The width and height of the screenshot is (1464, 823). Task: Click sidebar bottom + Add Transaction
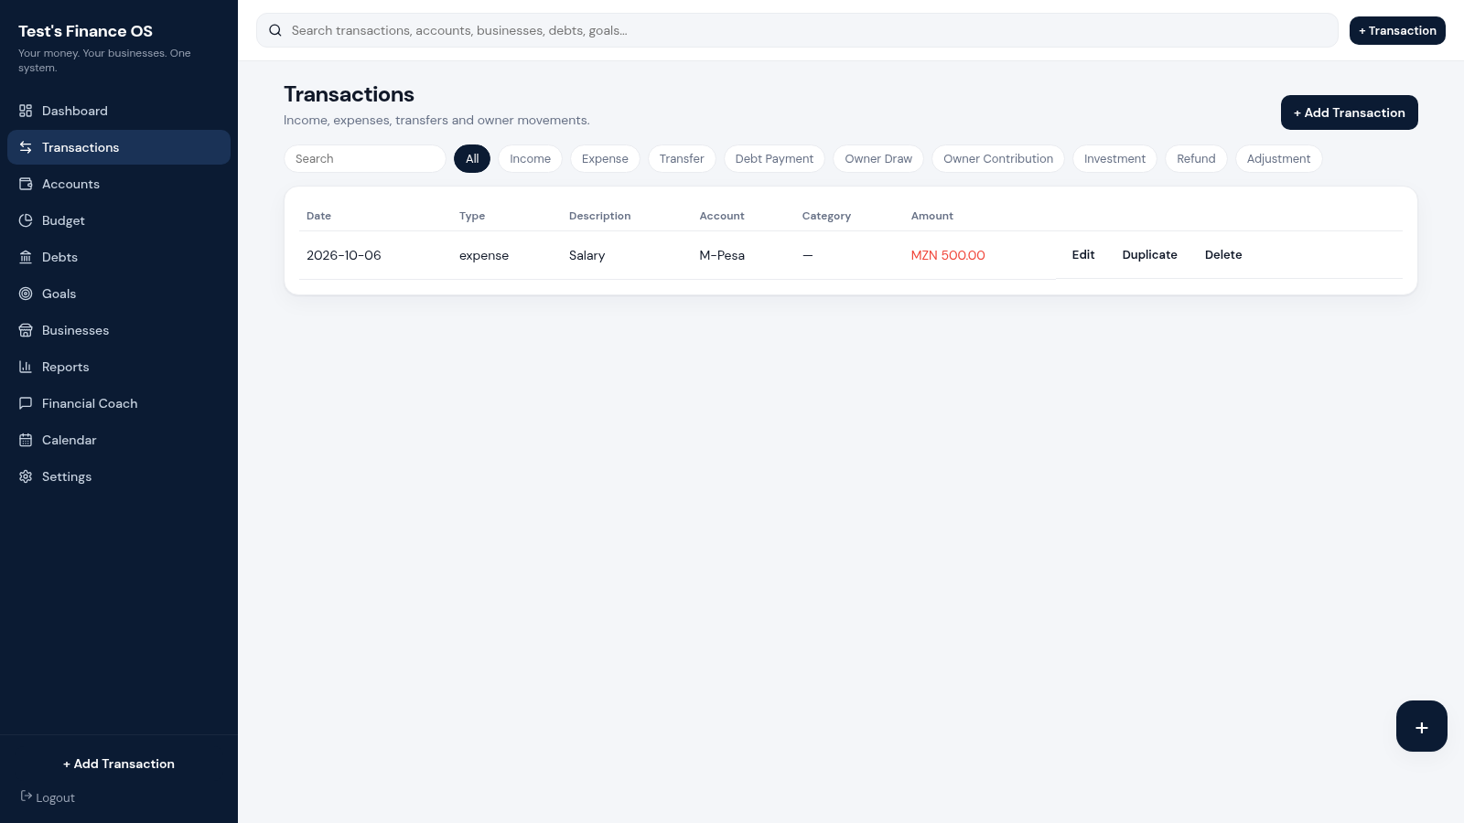[119, 764]
